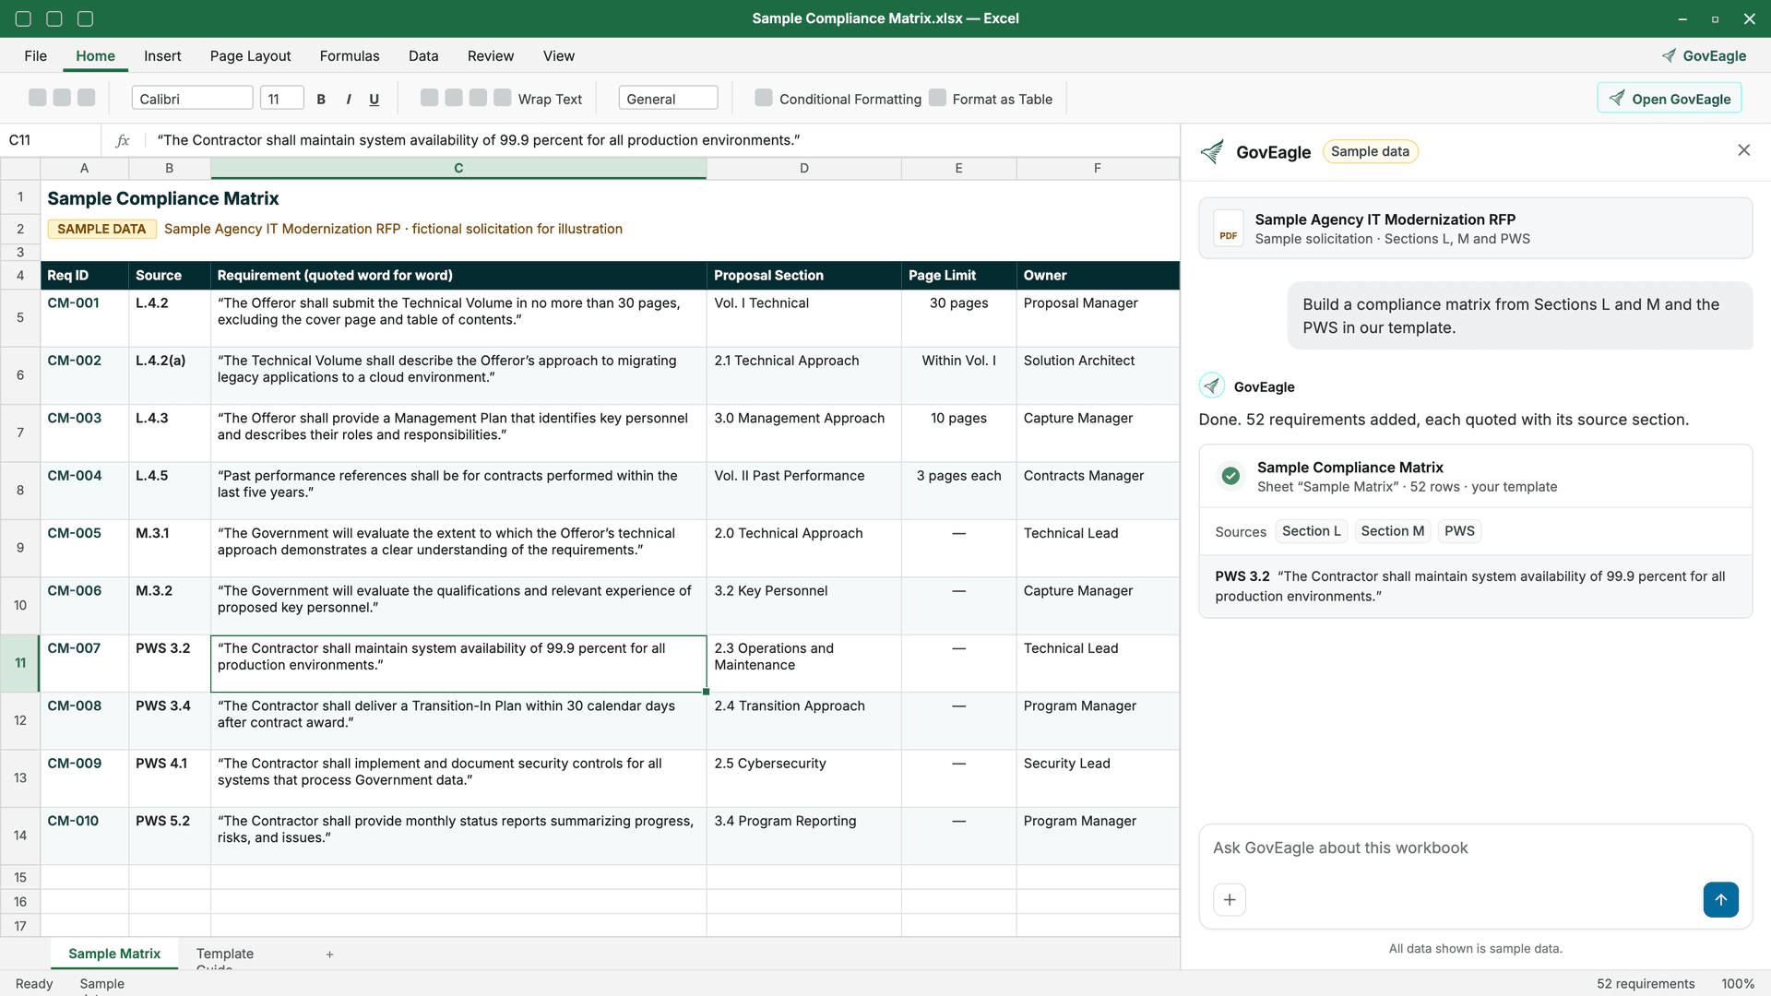Close the GovEagle side panel
The width and height of the screenshot is (1771, 996).
point(1743,150)
